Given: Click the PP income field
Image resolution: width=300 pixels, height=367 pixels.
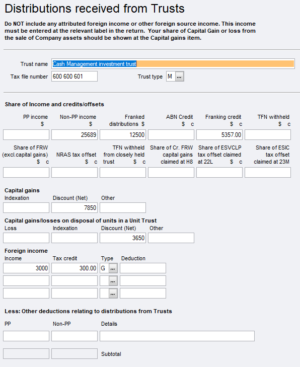Looking at the screenshot, I should 26,134.
